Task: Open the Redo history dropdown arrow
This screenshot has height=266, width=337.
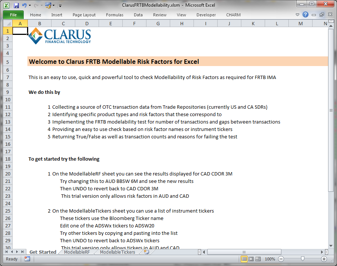Action: coord(42,5)
